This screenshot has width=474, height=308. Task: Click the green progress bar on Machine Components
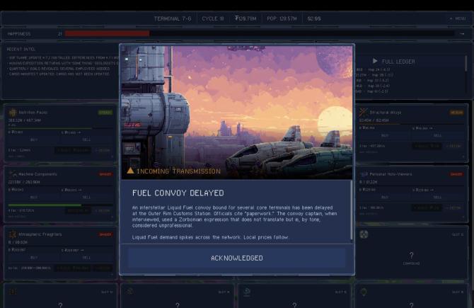45,205
